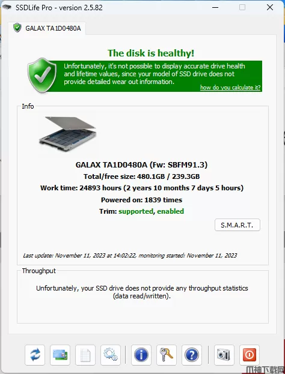Viewport: 285px width, 374px height.
Task: Click the blank document report icon
Action: point(85,355)
